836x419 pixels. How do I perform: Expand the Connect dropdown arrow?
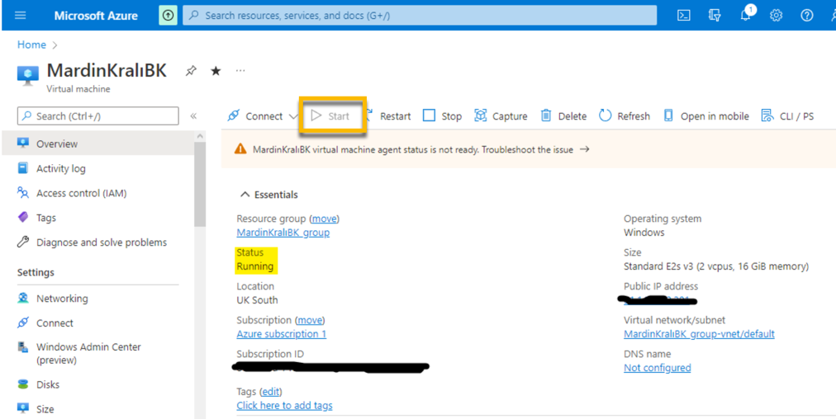coord(292,116)
